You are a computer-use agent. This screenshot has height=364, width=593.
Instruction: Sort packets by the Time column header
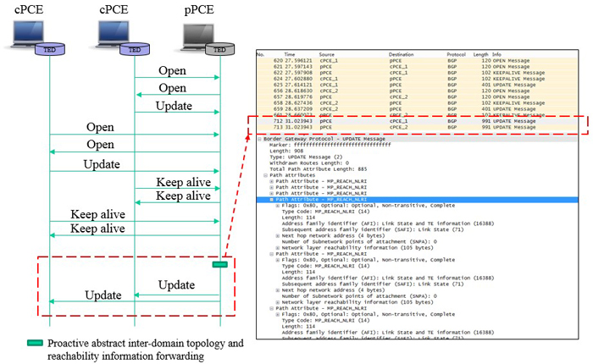point(290,54)
